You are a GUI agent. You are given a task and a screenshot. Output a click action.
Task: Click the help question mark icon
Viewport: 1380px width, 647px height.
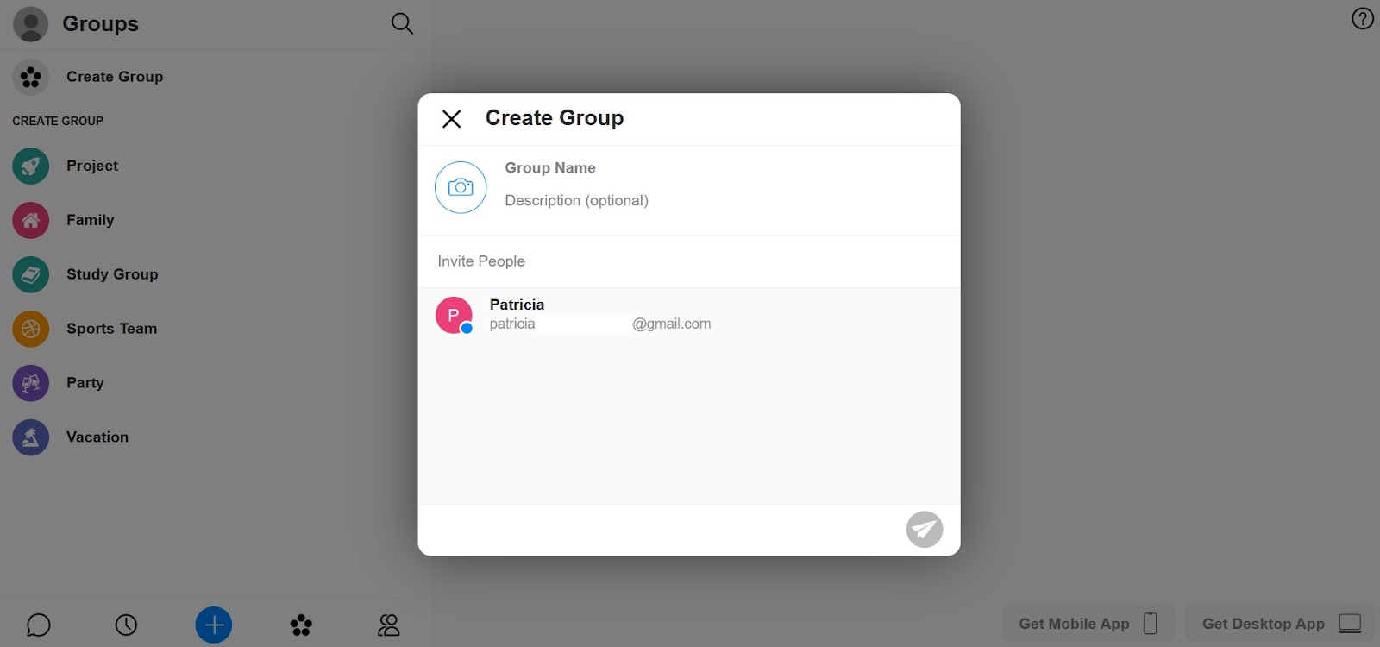click(x=1362, y=18)
